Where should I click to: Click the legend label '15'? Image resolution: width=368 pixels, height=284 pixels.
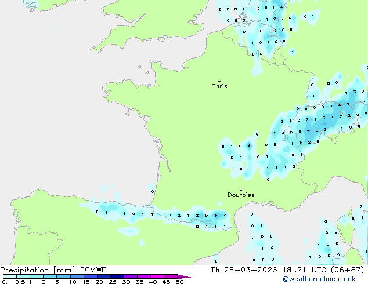coord(86,282)
